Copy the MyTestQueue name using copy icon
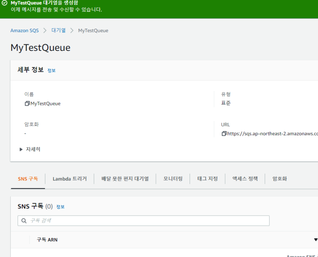 point(27,104)
